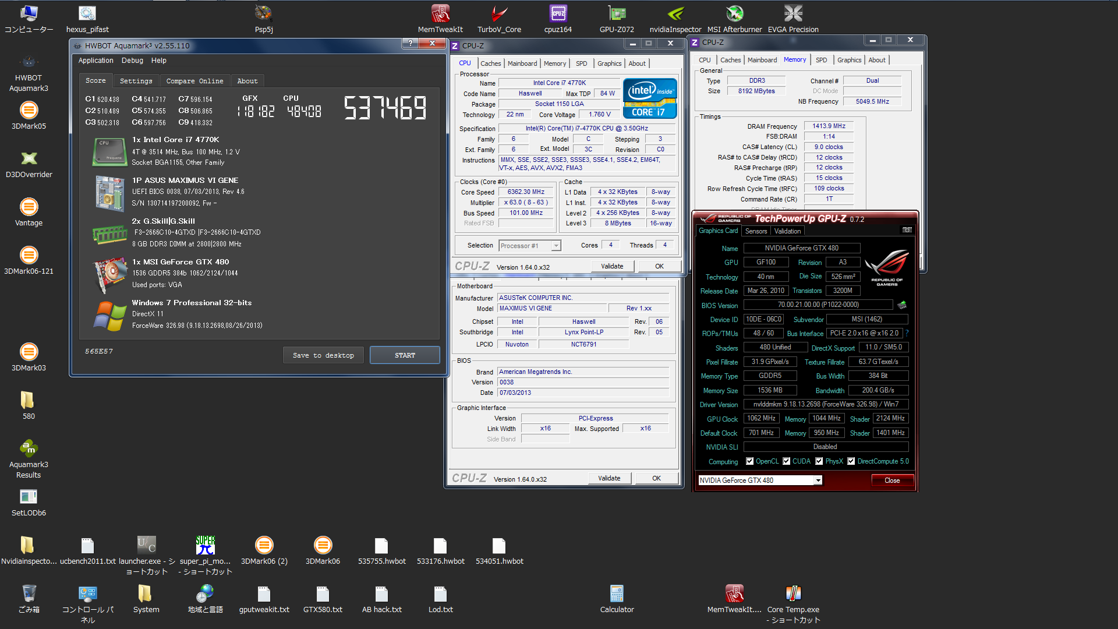1118x629 pixels.
Task: Select the 580 folder icon
Action: (29, 405)
